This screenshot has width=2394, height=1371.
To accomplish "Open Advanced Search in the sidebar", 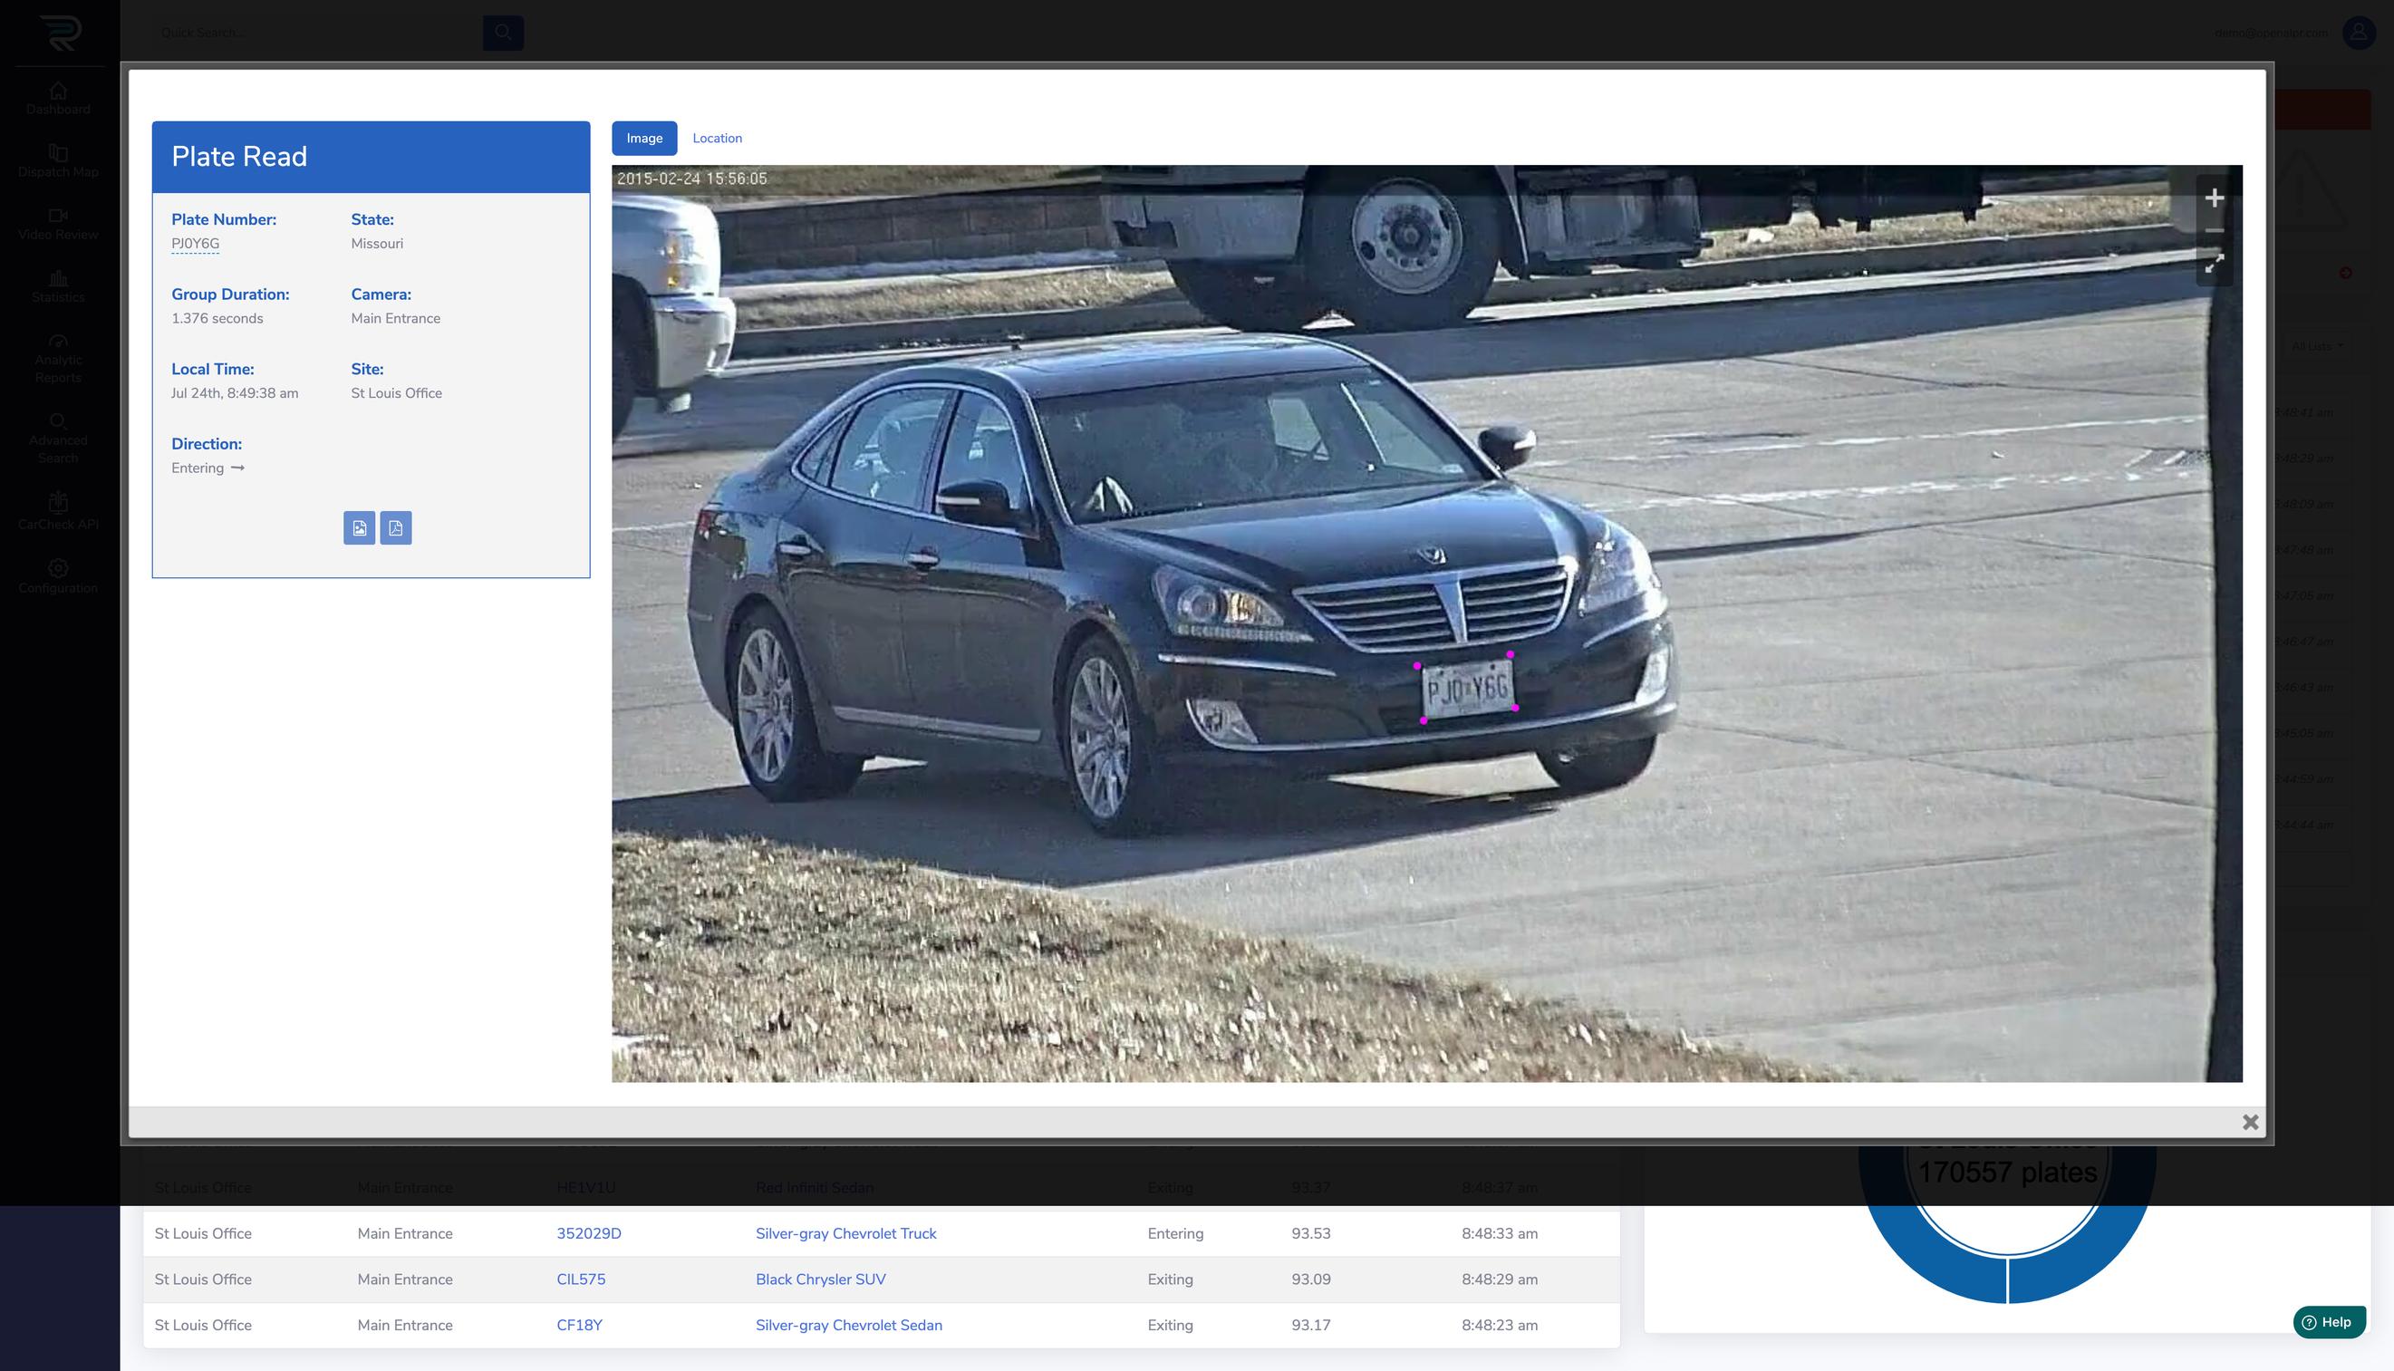I will coord(58,439).
